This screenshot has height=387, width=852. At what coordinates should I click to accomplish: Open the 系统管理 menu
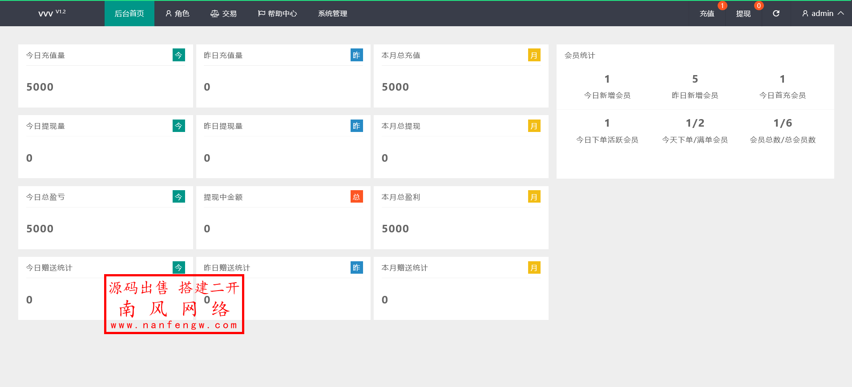tap(332, 13)
